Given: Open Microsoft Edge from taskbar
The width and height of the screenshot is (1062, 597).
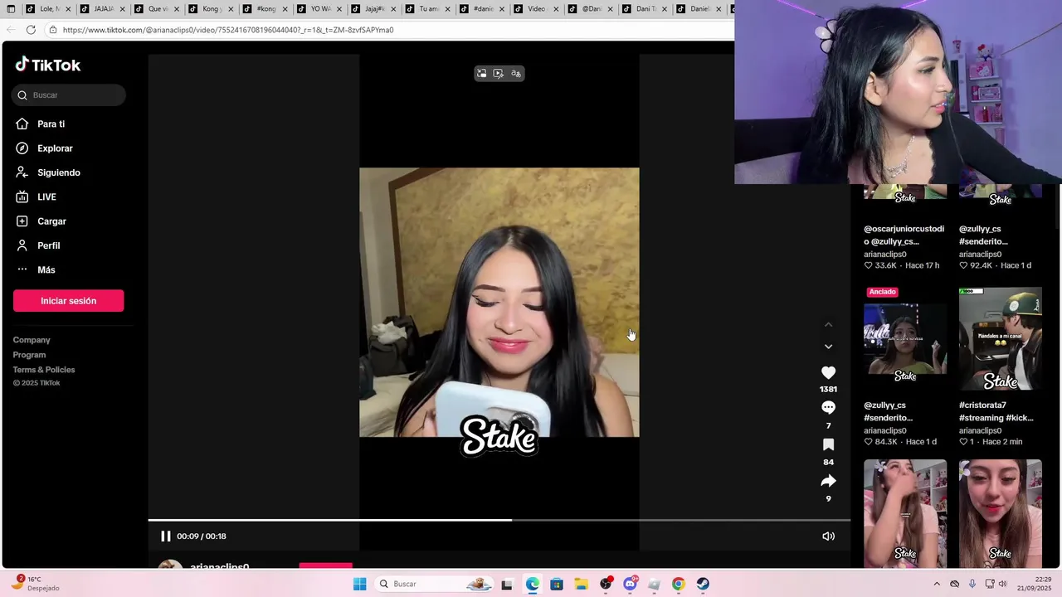Looking at the screenshot, I should 532,584.
